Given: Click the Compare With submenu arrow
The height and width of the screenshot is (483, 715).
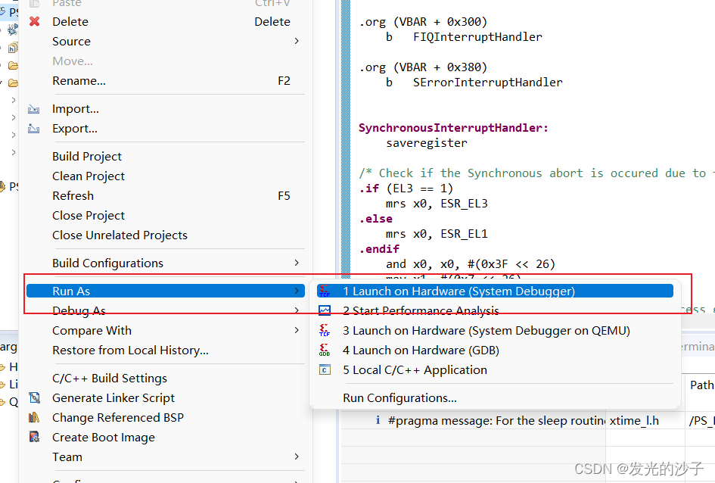Looking at the screenshot, I should [x=297, y=330].
